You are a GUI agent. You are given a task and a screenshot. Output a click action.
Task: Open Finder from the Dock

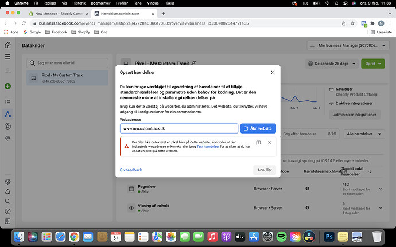19,237
